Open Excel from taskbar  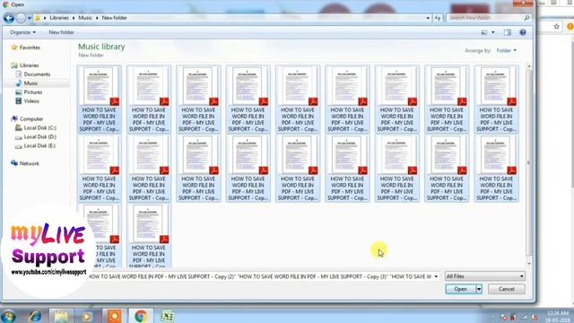click(x=168, y=316)
